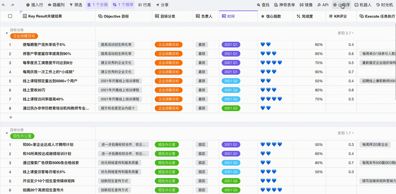
Task: Open the 查找 search tool
Action: pyautogui.click(x=263, y=5)
